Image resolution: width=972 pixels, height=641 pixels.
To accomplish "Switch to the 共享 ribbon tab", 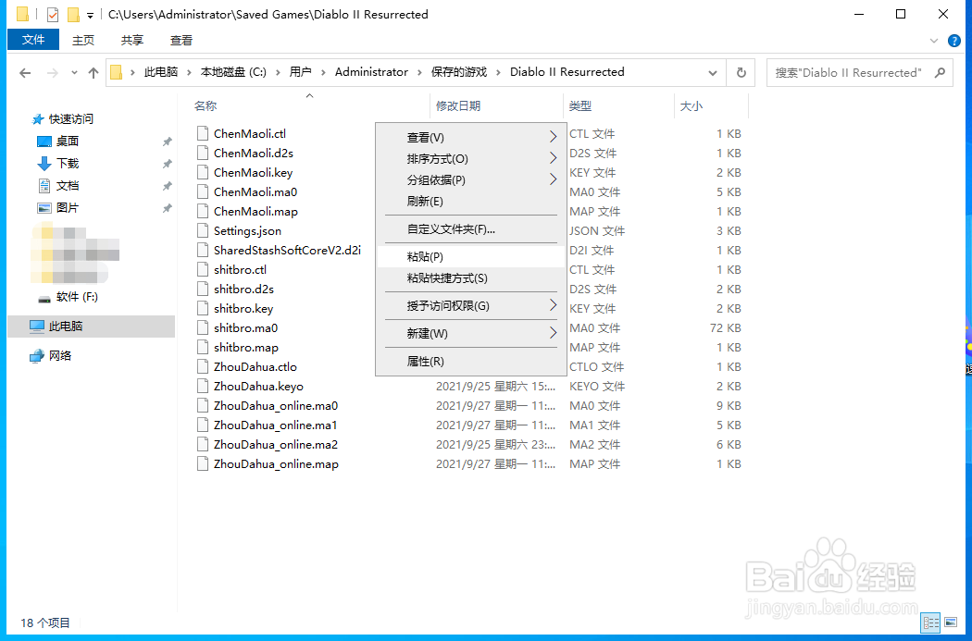I will [x=132, y=41].
